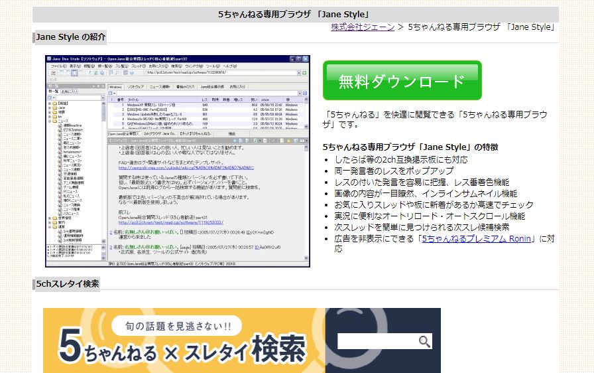Click the bullet about レス番着色機能
594x373 pixels.
[422, 183]
